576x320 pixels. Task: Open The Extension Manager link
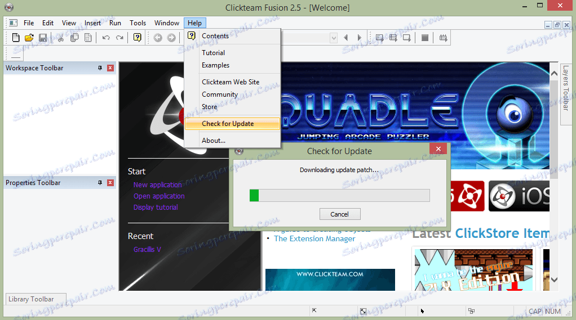click(x=314, y=238)
